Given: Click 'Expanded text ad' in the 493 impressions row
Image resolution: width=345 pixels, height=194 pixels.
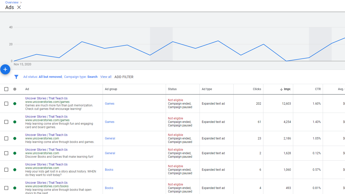Looking at the screenshot, I should pyautogui.click(x=213, y=188).
